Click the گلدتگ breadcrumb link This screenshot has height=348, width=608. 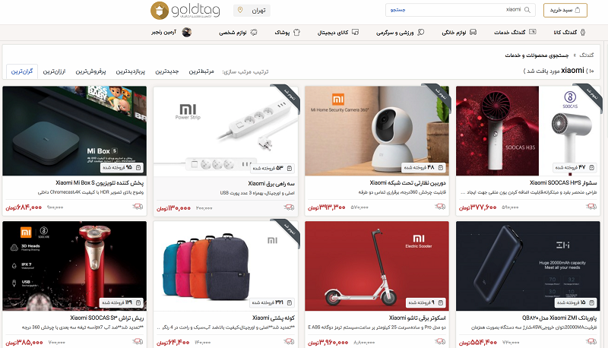click(586, 55)
